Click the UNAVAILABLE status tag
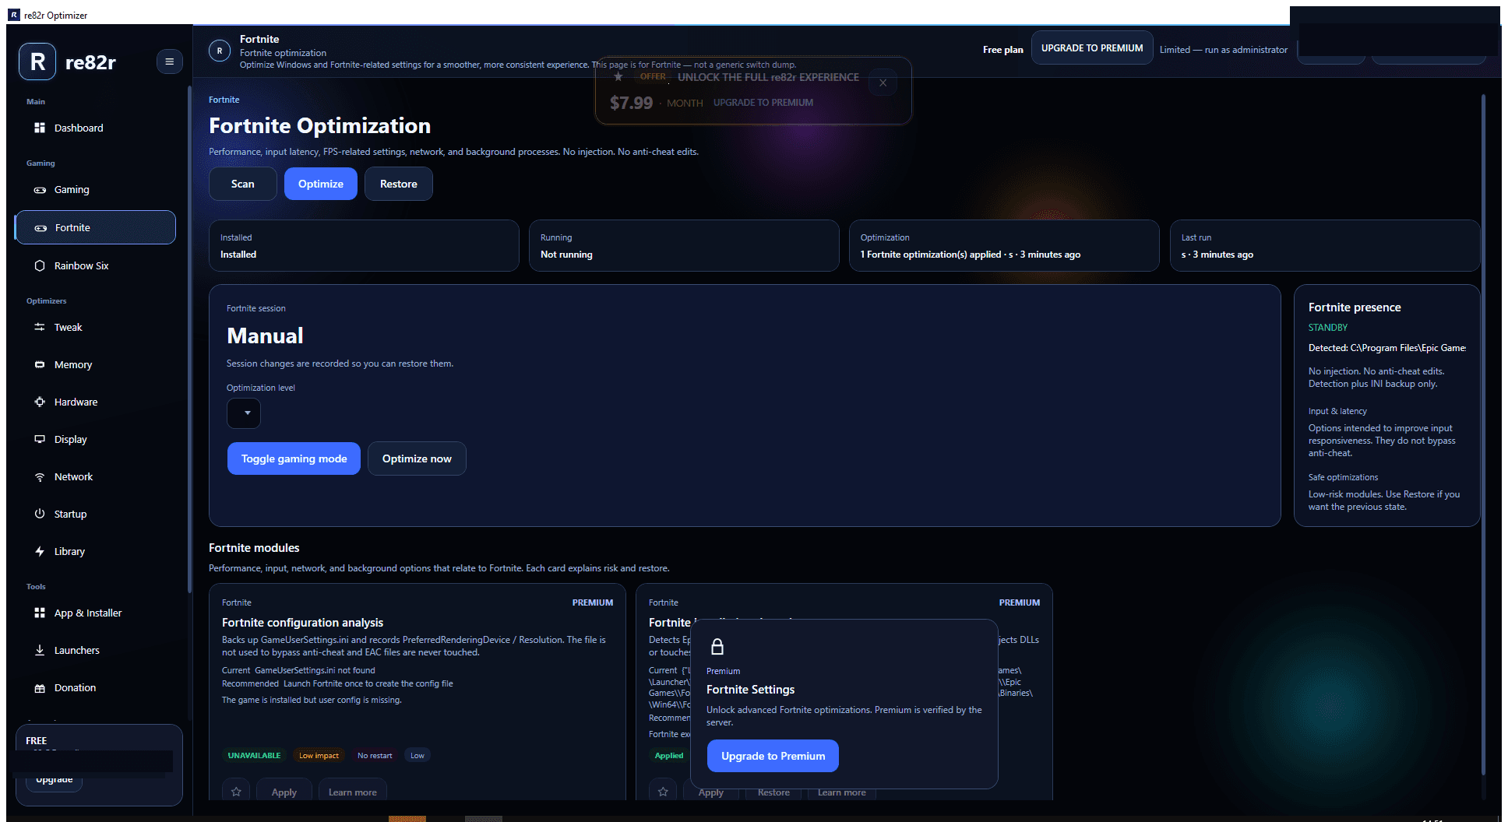 (x=254, y=755)
